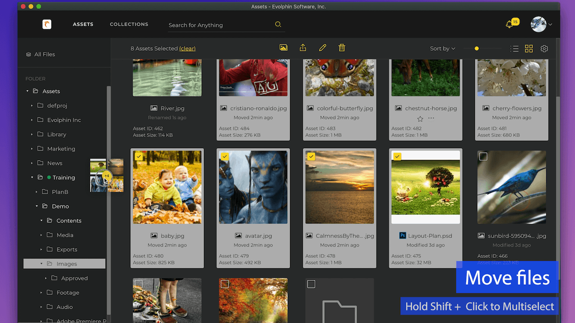Image resolution: width=575 pixels, height=323 pixels.
Task: Star the chestnut-horse.jpg asset
Action: tap(420, 119)
